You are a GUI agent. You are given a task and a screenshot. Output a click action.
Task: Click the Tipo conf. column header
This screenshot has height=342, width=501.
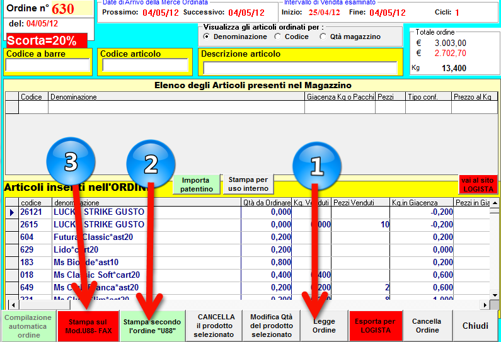(428, 97)
